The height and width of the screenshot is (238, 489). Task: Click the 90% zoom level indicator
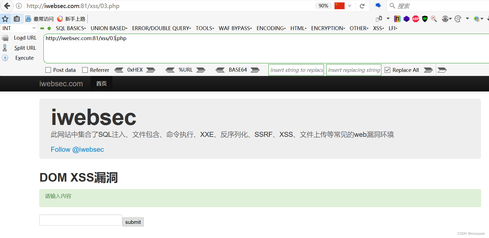[x=323, y=6]
